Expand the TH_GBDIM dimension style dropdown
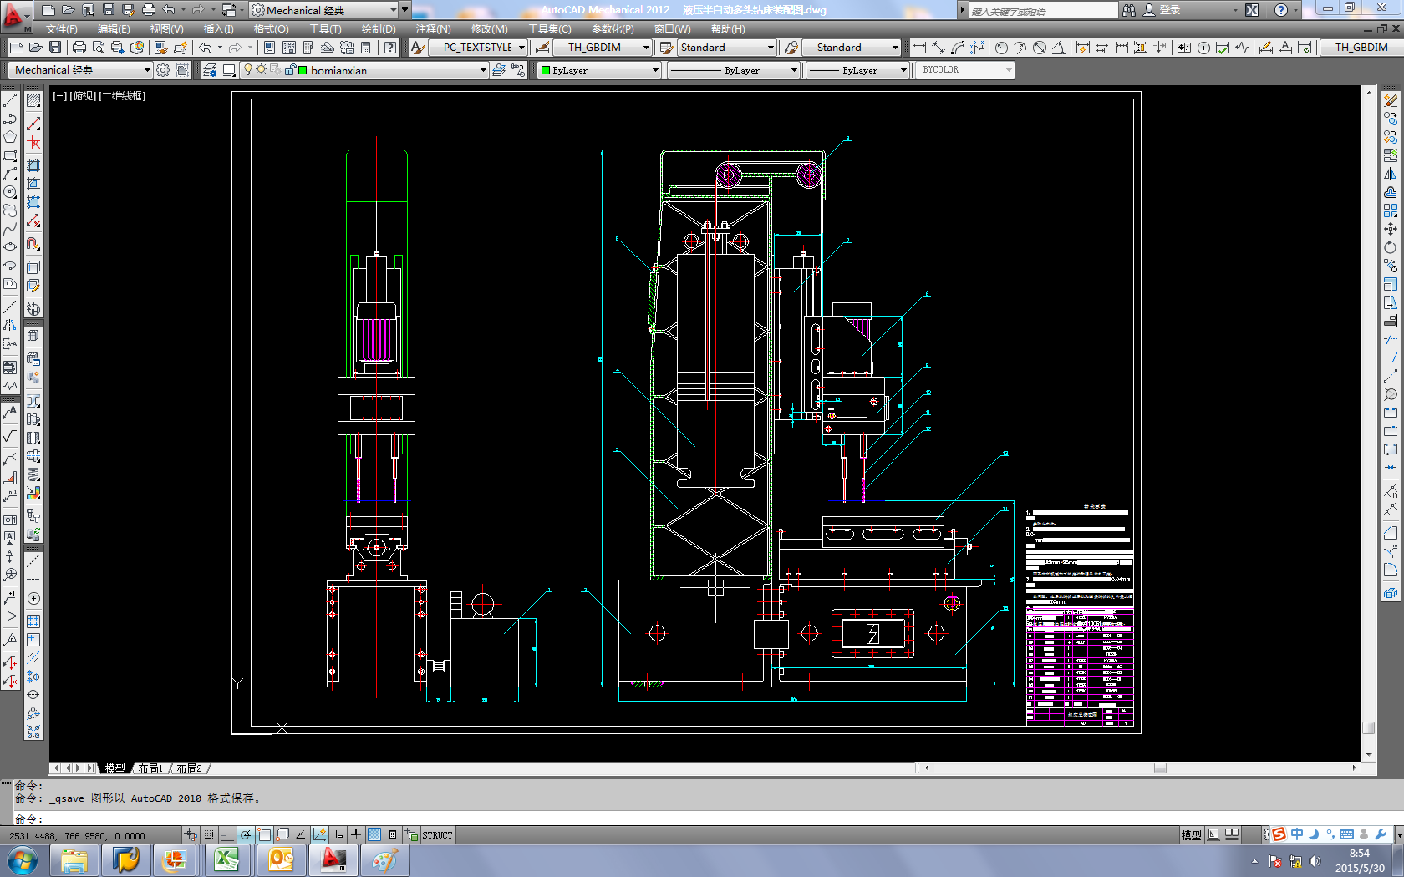1404x877 pixels. coord(646,48)
